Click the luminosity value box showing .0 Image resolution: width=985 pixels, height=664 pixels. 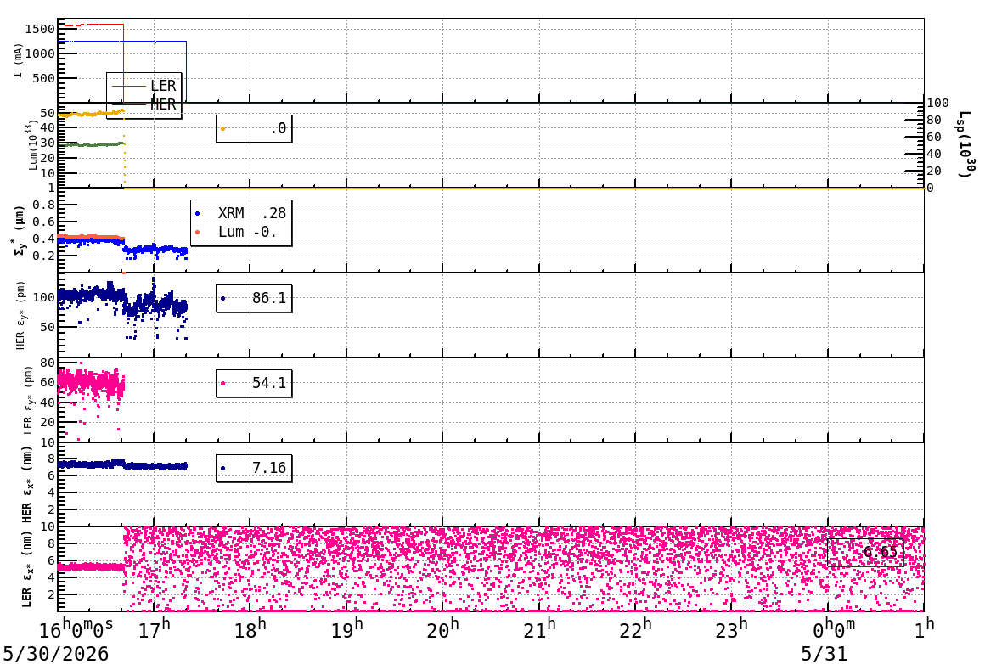click(254, 128)
